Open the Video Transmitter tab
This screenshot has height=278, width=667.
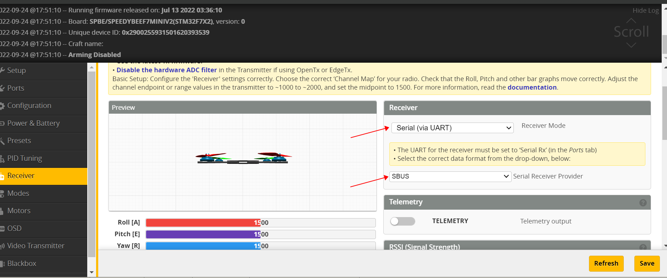[x=35, y=246]
